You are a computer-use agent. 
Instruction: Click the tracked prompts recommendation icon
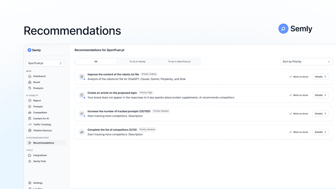tap(82, 114)
